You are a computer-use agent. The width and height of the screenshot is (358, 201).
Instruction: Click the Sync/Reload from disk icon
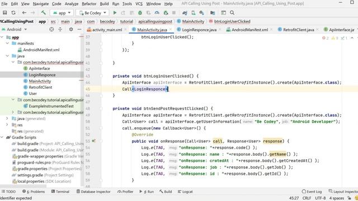coord(13,13)
